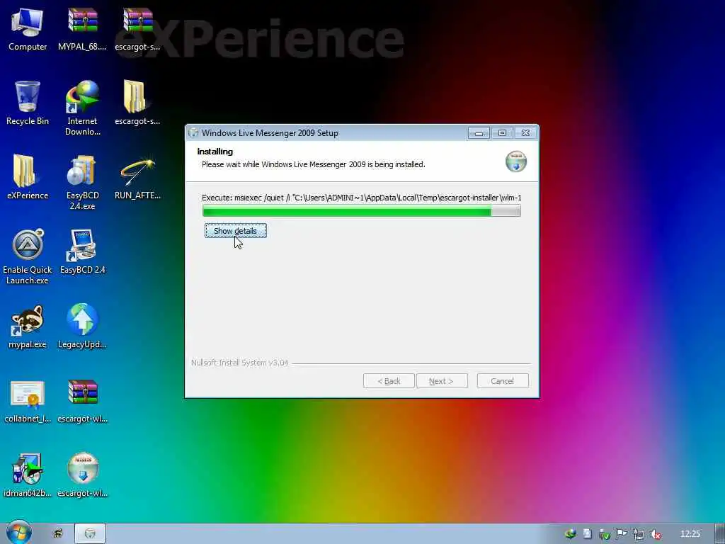
Task: Select the LegacyUpd desktop icon
Action: click(82, 326)
